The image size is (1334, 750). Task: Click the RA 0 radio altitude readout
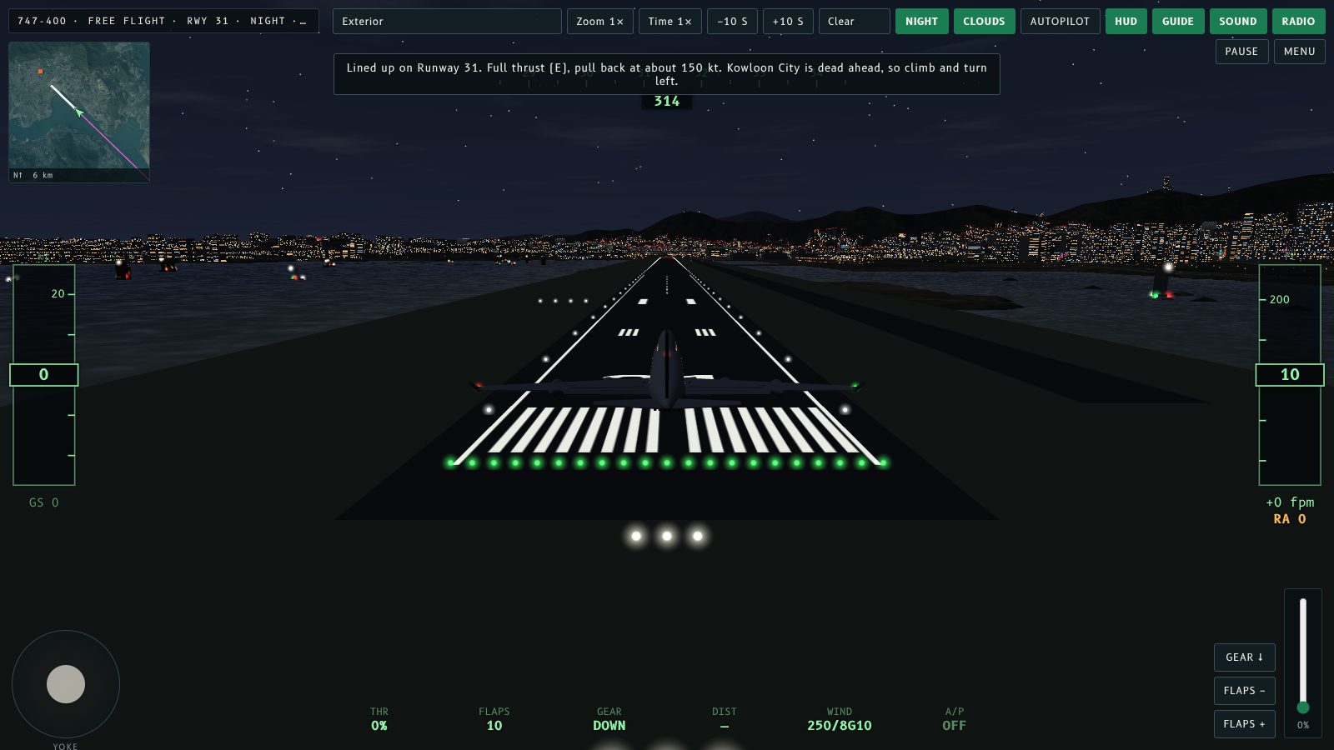[x=1290, y=519]
